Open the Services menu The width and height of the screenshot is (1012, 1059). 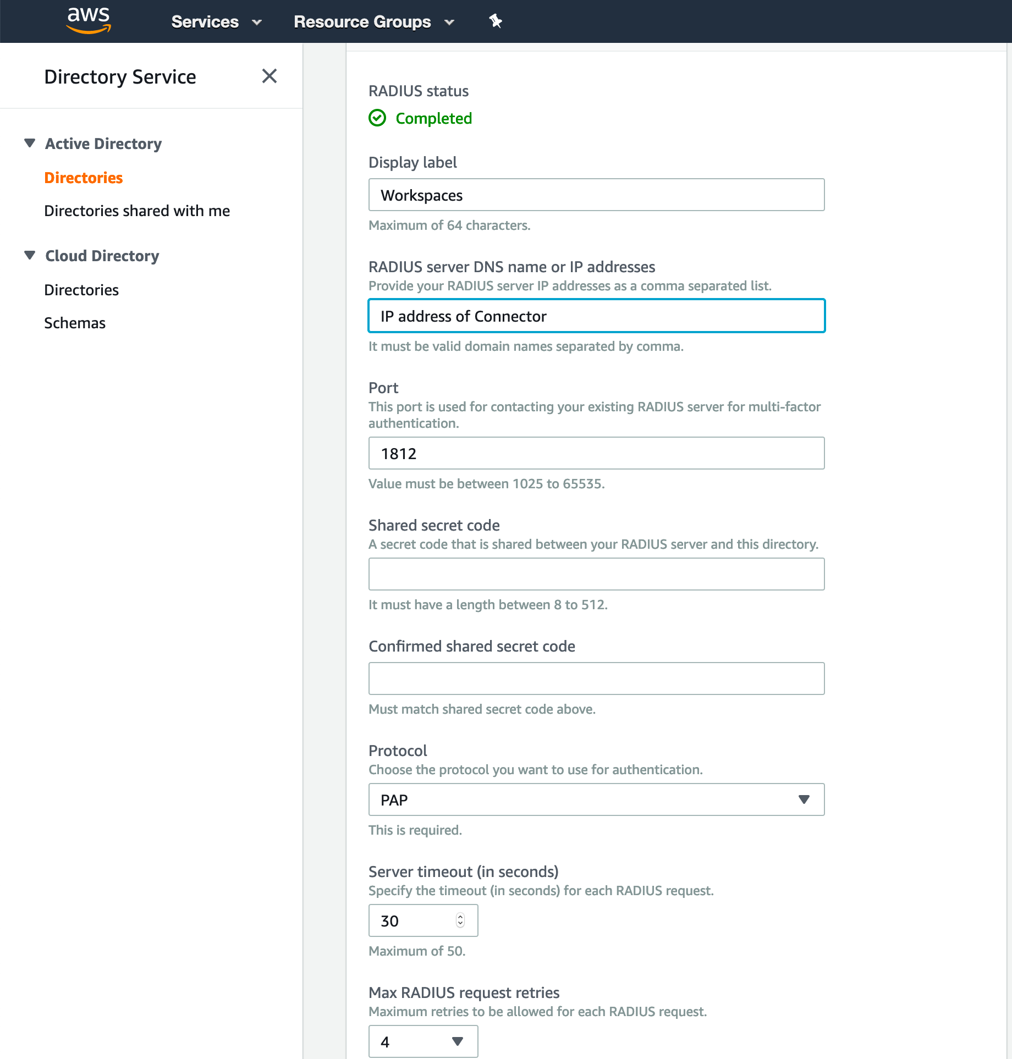click(205, 22)
